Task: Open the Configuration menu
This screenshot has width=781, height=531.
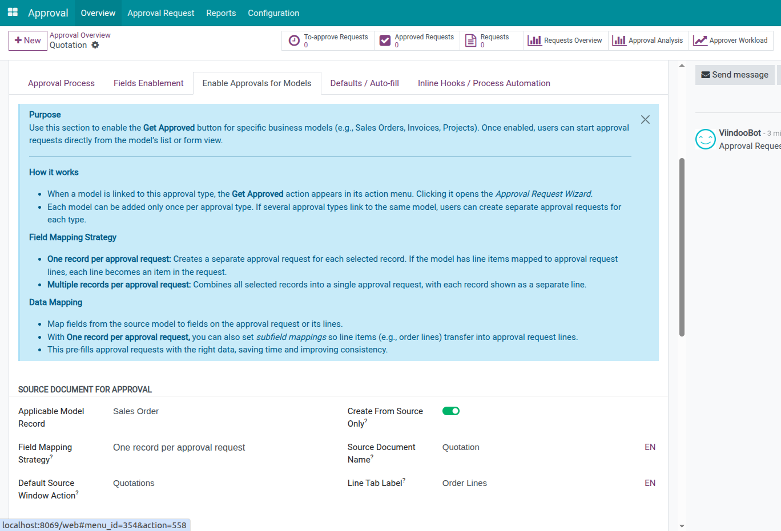Action: 273,13
